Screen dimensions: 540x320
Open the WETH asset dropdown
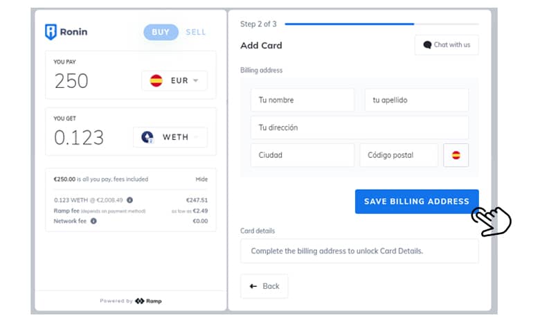pyautogui.click(x=170, y=137)
